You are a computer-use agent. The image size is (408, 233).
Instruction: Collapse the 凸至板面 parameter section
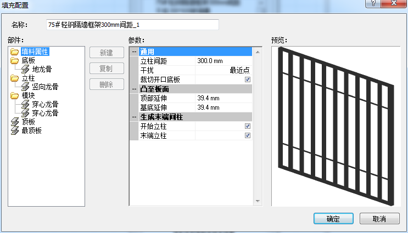pyautogui.click(x=134, y=89)
